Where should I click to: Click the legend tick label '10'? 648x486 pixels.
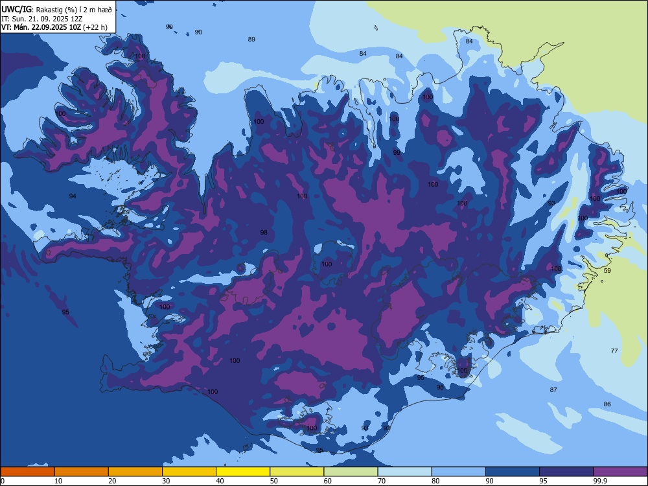(58, 481)
